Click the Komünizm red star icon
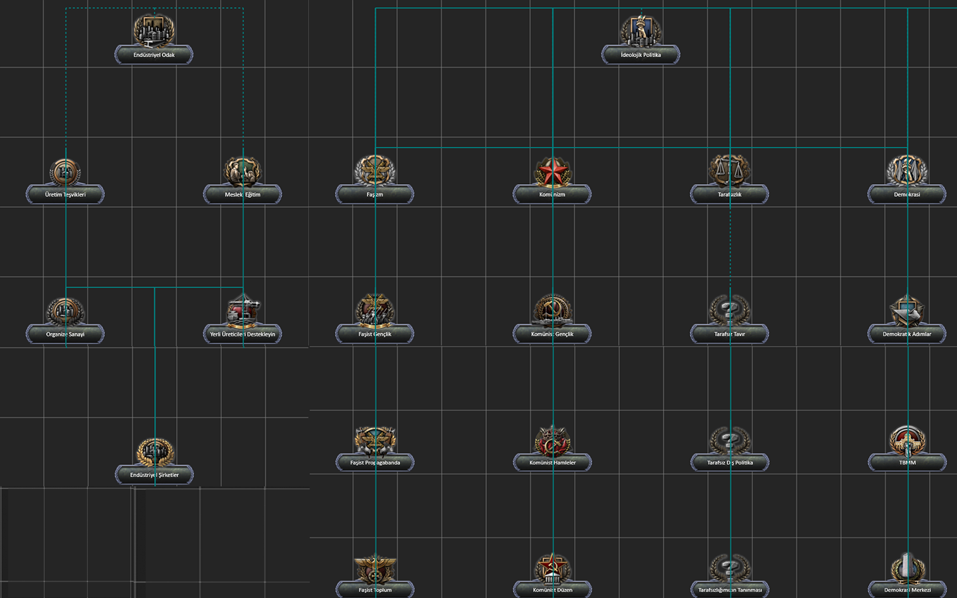Image resolution: width=957 pixels, height=598 pixels. pos(552,171)
